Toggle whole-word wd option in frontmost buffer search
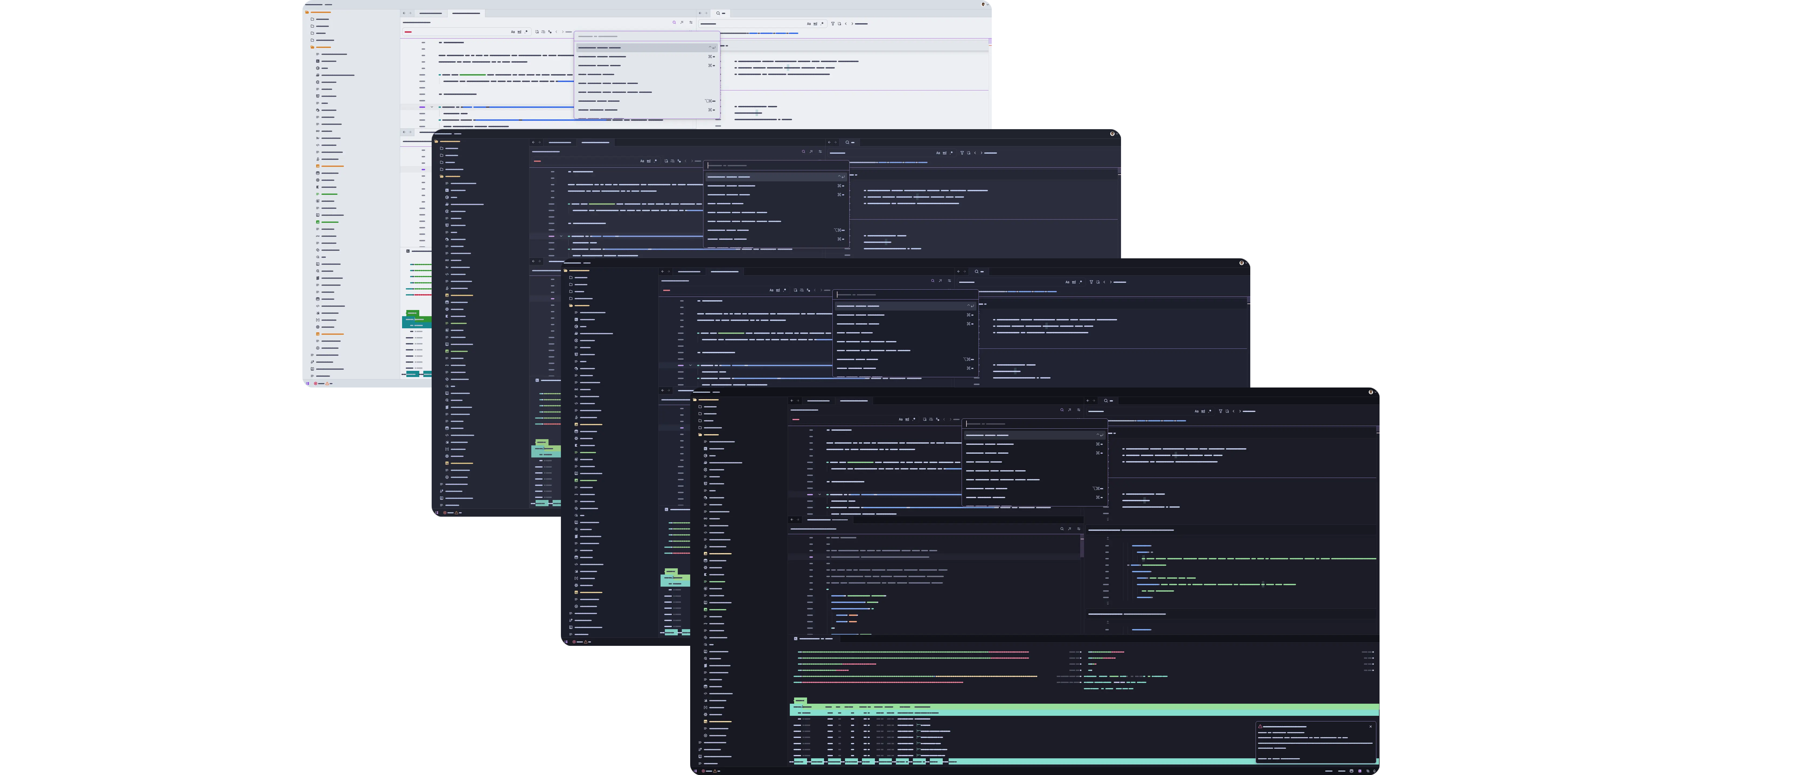 907,420
